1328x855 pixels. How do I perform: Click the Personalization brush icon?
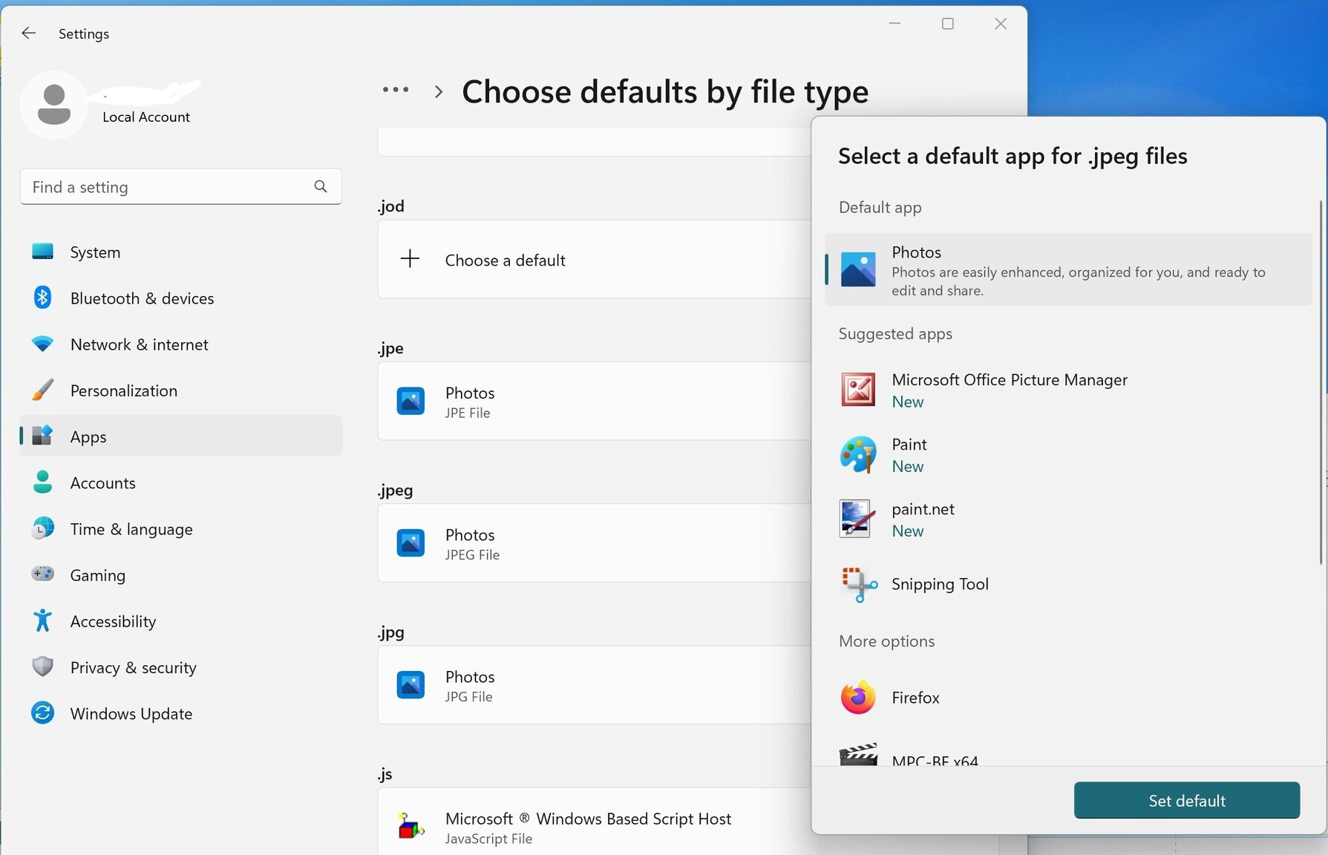tap(43, 390)
